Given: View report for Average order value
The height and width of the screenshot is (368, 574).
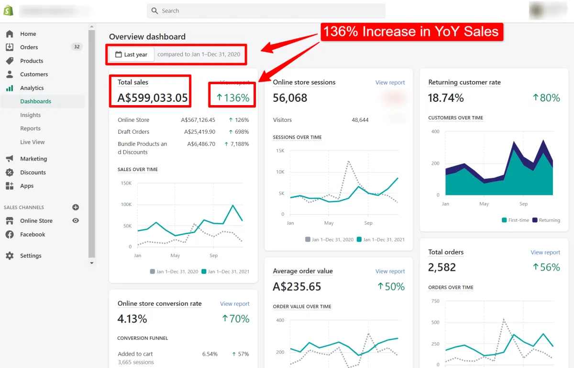Looking at the screenshot, I should 390,271.
